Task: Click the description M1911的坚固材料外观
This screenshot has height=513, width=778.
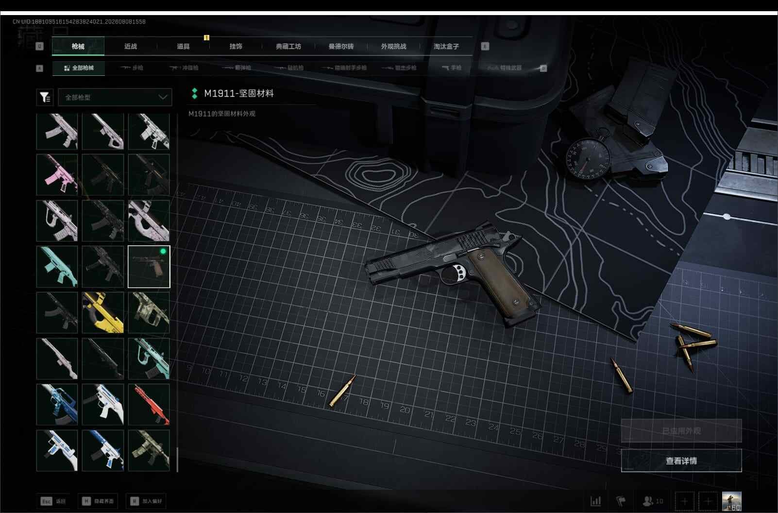Action: click(222, 114)
